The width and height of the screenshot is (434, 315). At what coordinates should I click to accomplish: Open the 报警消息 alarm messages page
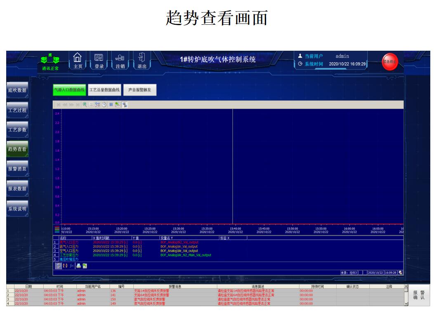(17, 169)
